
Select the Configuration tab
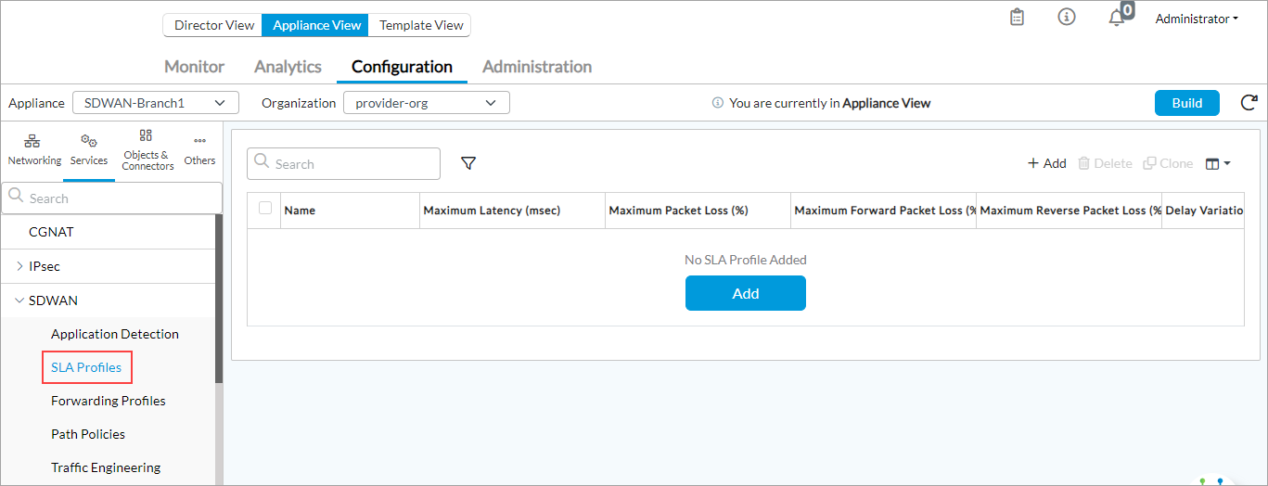tap(402, 67)
